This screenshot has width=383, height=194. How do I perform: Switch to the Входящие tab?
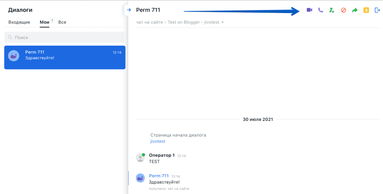[19, 22]
